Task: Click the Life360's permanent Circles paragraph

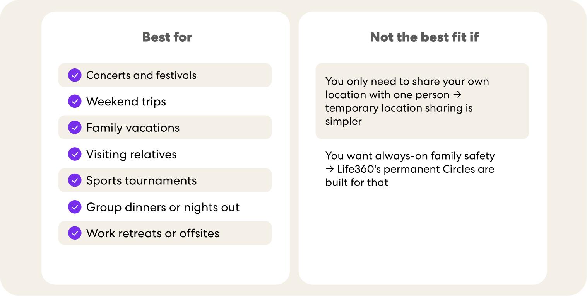Action: 410,169
